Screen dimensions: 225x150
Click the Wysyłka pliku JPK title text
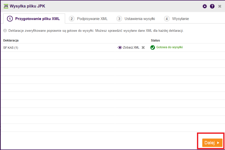tap(28, 6)
